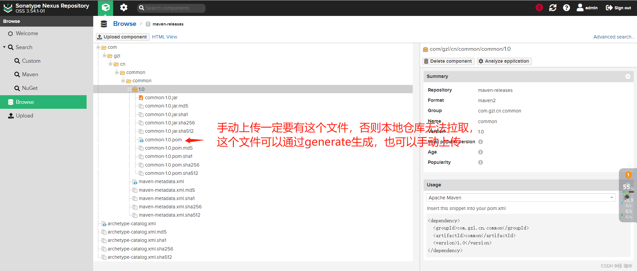Click the database icon beside Browse title
Screen dimensions: 637x271
104,24
